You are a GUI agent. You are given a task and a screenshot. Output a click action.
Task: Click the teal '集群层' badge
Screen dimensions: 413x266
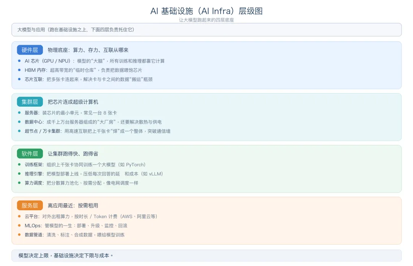[x=30, y=102]
